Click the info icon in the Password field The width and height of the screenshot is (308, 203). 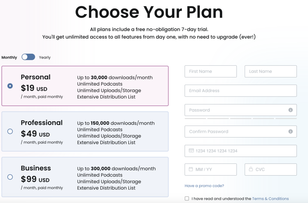(290, 110)
